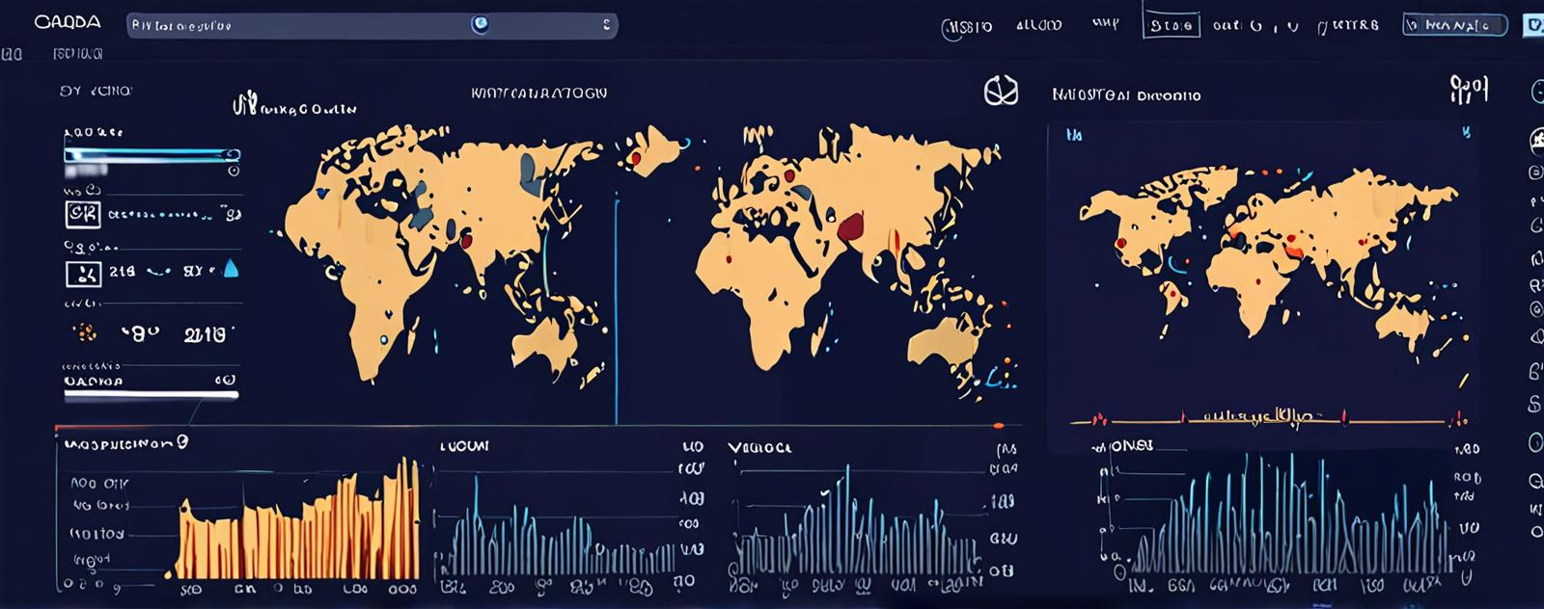Click the orange bar chart in the bottom-left panel
1544x609 pixels.
click(297, 520)
